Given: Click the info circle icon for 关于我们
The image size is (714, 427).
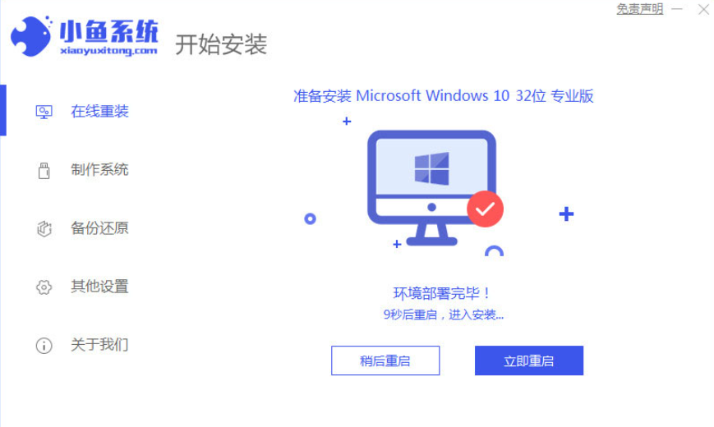Looking at the screenshot, I should (x=44, y=346).
